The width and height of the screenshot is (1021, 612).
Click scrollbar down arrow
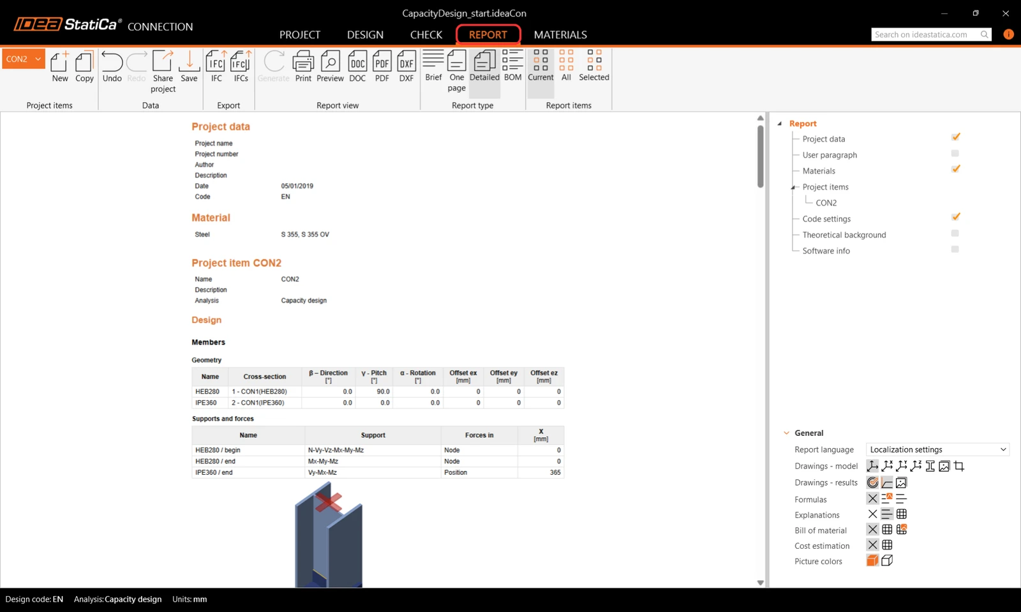pyautogui.click(x=760, y=583)
